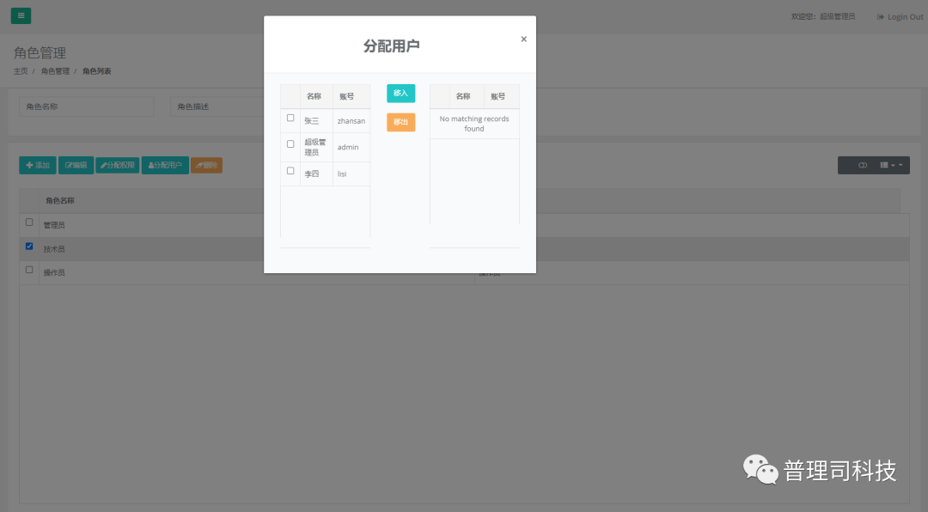This screenshot has height=512, width=928.
Task: Uncheck the 技术员 row checkbox
Action: click(x=29, y=246)
